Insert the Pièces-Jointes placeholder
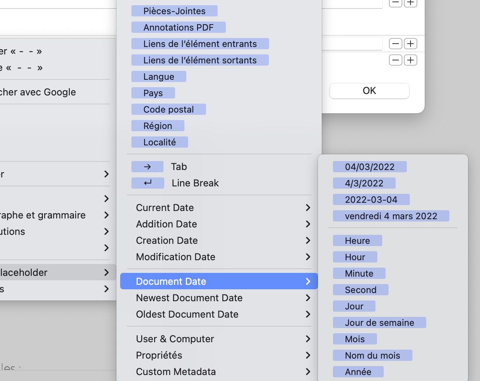This screenshot has height=381, width=480. pyautogui.click(x=174, y=11)
